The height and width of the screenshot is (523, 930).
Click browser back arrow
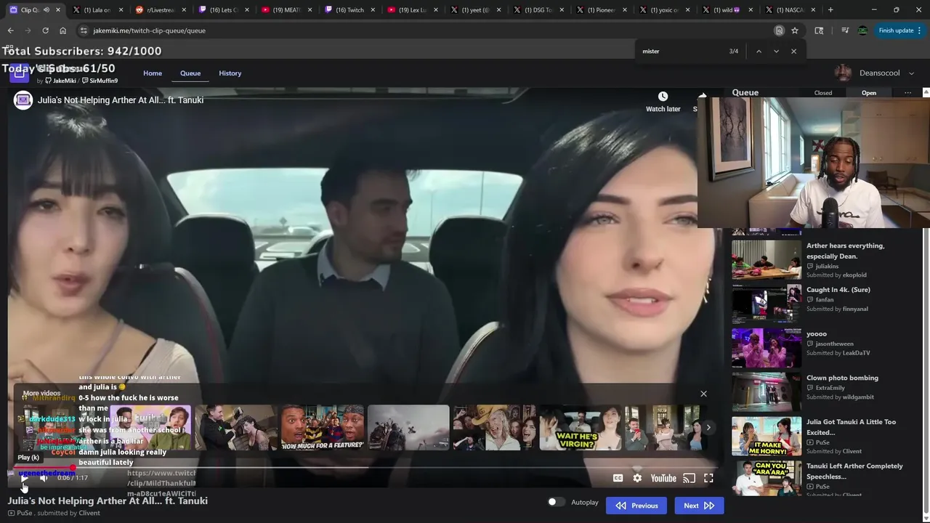(x=10, y=31)
